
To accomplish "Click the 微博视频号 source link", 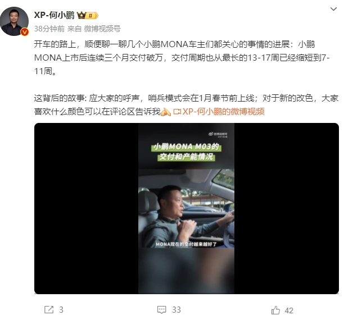I will 102,29.
